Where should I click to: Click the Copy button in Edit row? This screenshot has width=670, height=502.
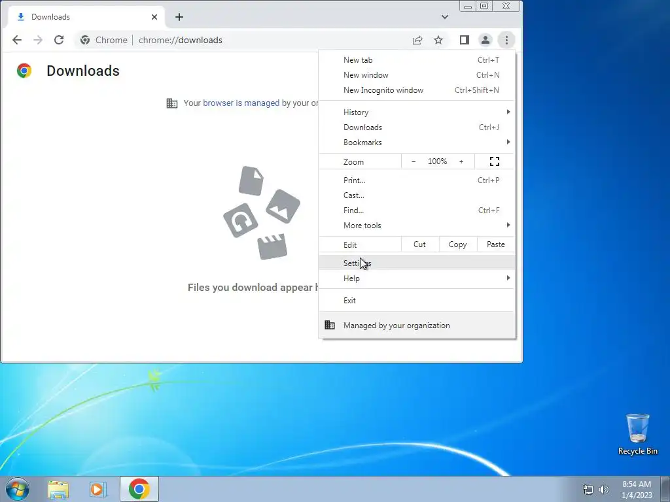(457, 244)
